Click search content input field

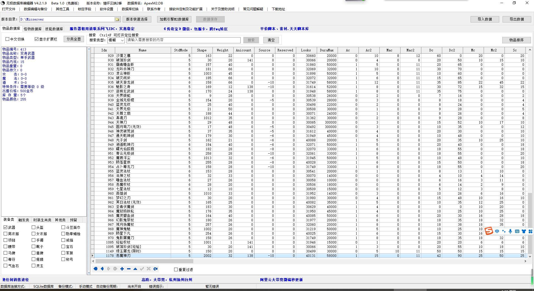tap(184, 40)
